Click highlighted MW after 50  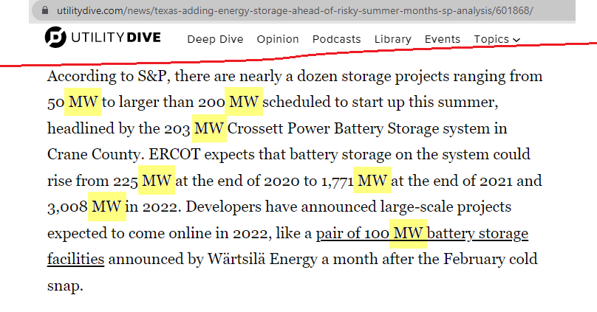pos(83,103)
